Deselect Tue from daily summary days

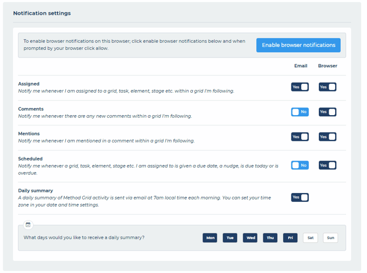click(x=230, y=238)
